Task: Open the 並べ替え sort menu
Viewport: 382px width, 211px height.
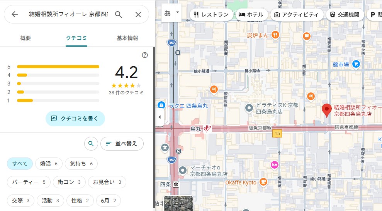Action: (x=122, y=144)
